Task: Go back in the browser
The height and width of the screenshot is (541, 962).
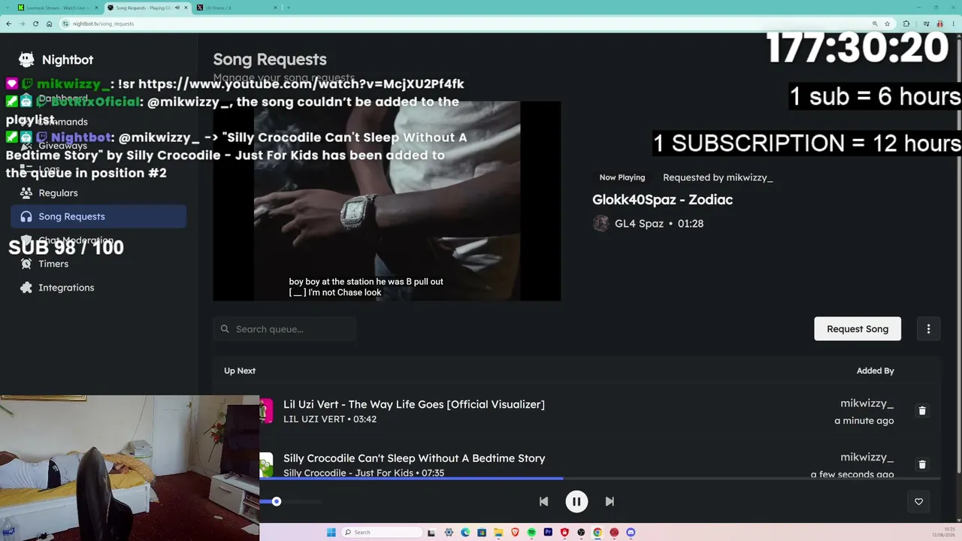Action: coord(8,23)
